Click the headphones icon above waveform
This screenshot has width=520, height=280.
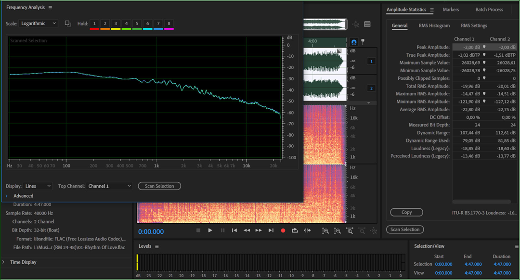pos(354,42)
